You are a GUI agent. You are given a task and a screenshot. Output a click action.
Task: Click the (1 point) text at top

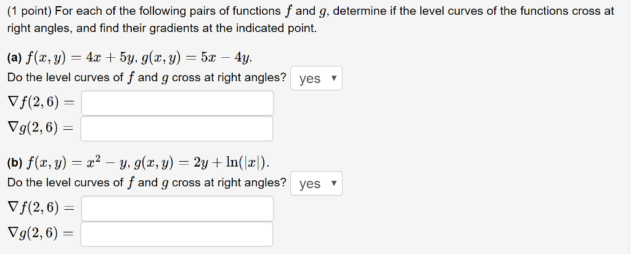(29, 11)
